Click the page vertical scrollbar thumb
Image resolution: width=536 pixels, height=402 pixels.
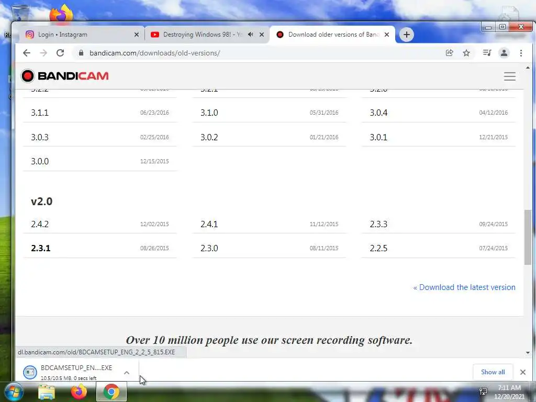528,237
